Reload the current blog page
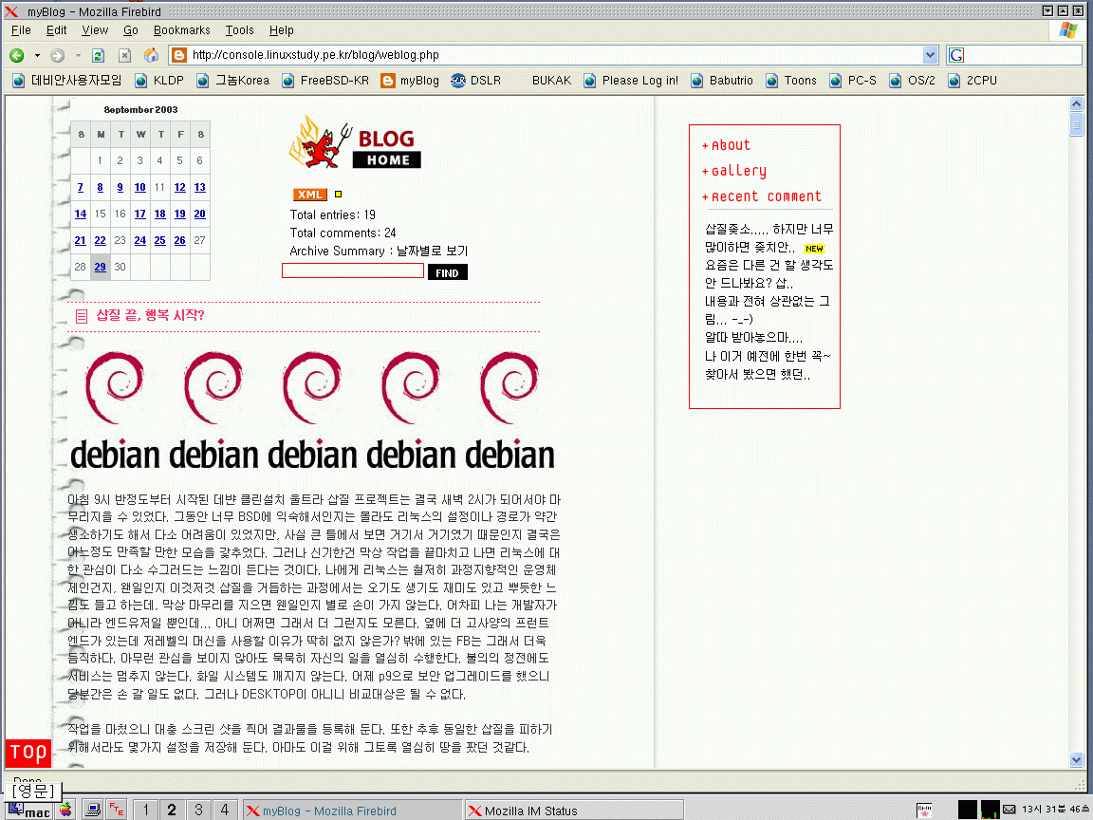This screenshot has width=1093, height=820. point(98,55)
